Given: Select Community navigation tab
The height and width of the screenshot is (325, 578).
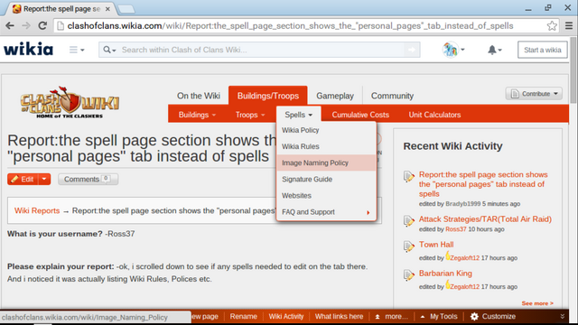Looking at the screenshot, I should click(x=392, y=96).
